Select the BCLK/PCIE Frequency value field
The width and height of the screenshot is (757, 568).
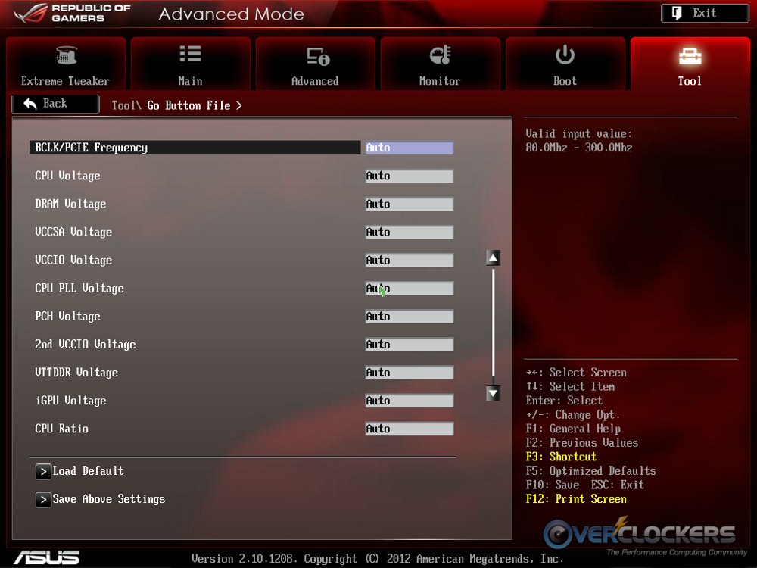click(x=409, y=148)
